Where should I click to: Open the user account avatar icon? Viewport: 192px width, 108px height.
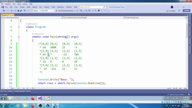coord(172,7)
